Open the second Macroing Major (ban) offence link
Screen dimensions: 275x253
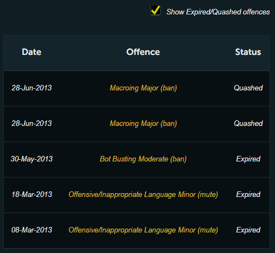click(x=143, y=124)
